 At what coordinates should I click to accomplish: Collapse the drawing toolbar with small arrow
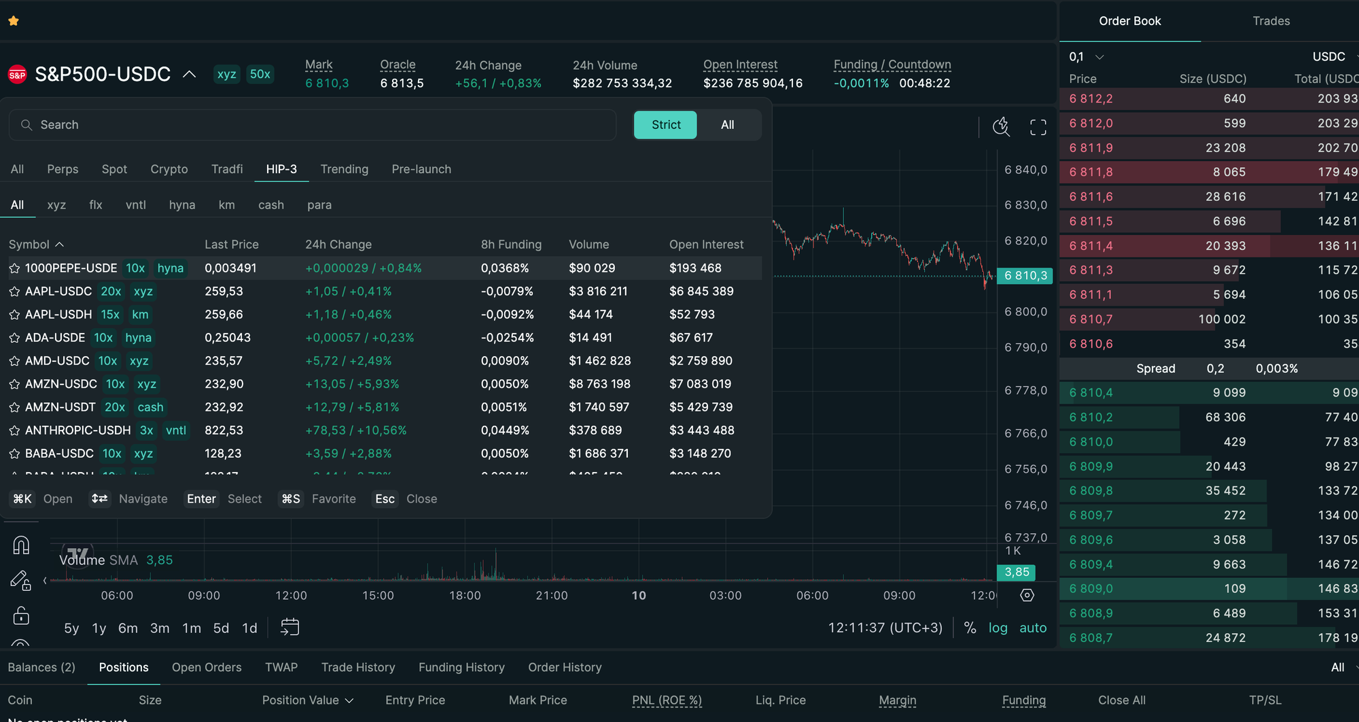coord(45,581)
